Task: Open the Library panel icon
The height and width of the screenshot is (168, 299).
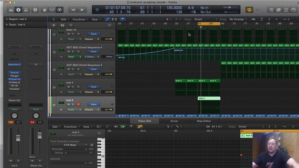Action: coord(11,10)
